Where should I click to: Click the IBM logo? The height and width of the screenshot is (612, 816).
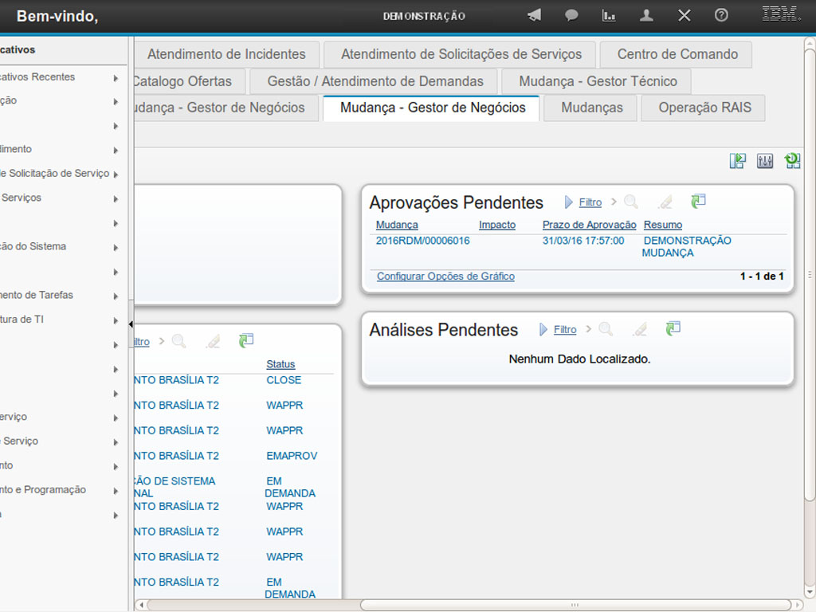tap(781, 14)
